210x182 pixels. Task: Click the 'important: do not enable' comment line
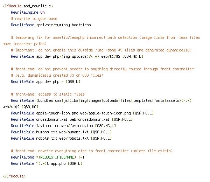pos(101,50)
